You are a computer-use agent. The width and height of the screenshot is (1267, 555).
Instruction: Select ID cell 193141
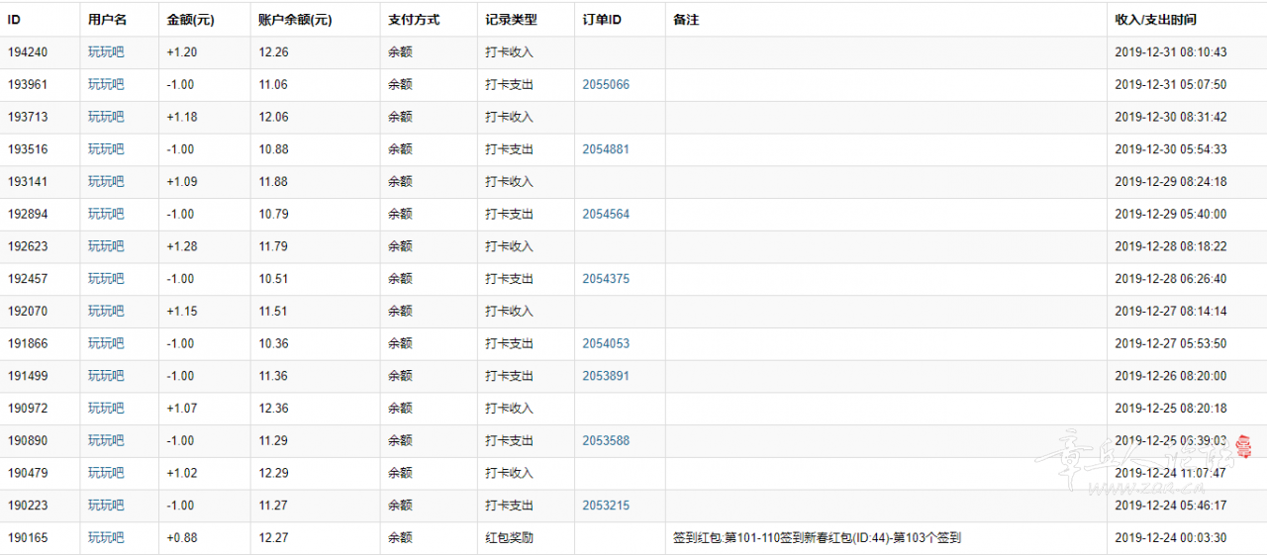click(x=27, y=182)
